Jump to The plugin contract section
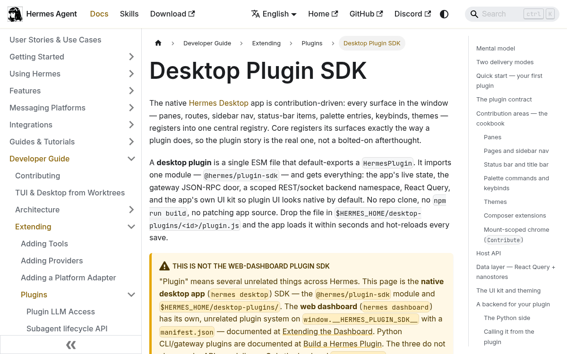567x354 pixels. 504,99
